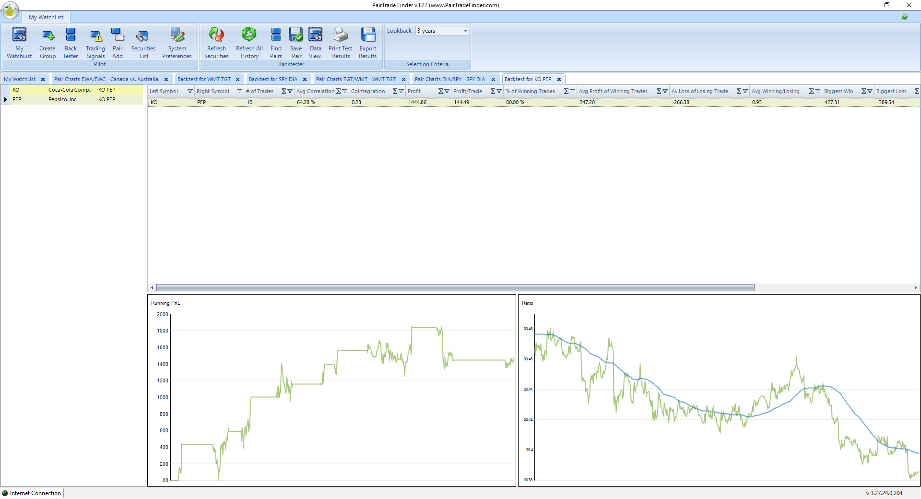Click the scroll right arrow of results grid

pos(915,288)
